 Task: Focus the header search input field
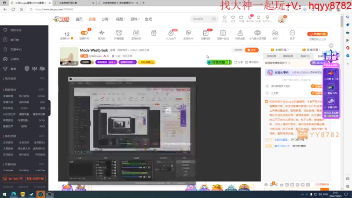pyautogui.click(x=202, y=19)
